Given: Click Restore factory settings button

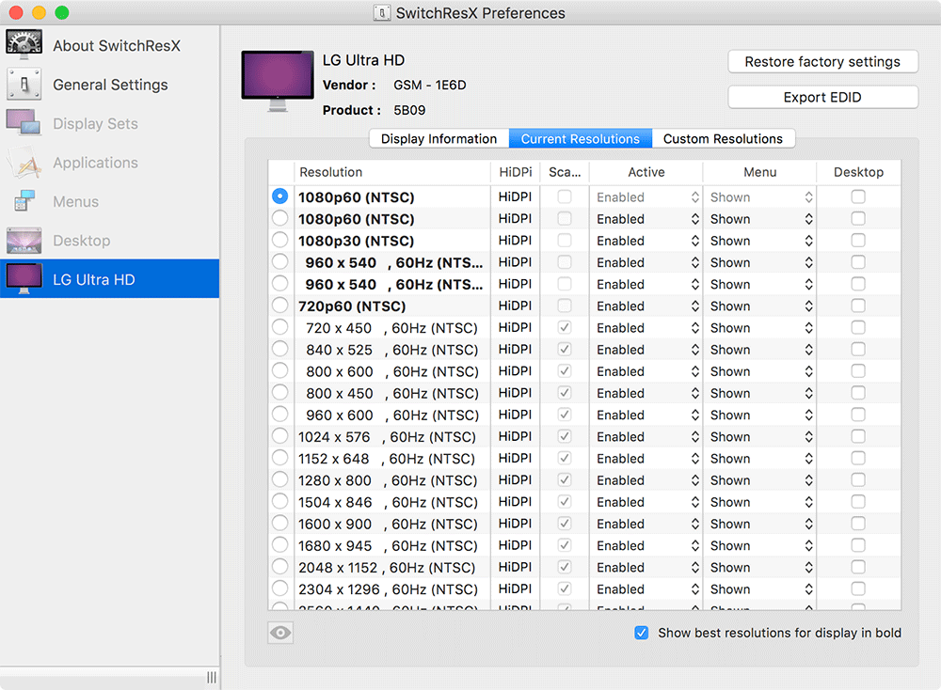Looking at the screenshot, I should pos(822,62).
